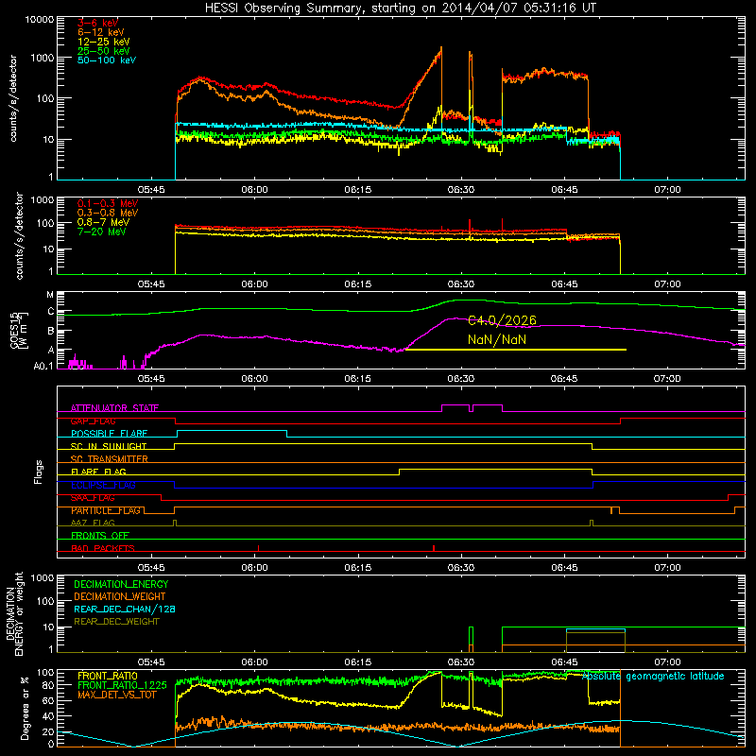The width and height of the screenshot is (756, 756).
Task: Select the GAP_FLAG label
Action: [93, 421]
